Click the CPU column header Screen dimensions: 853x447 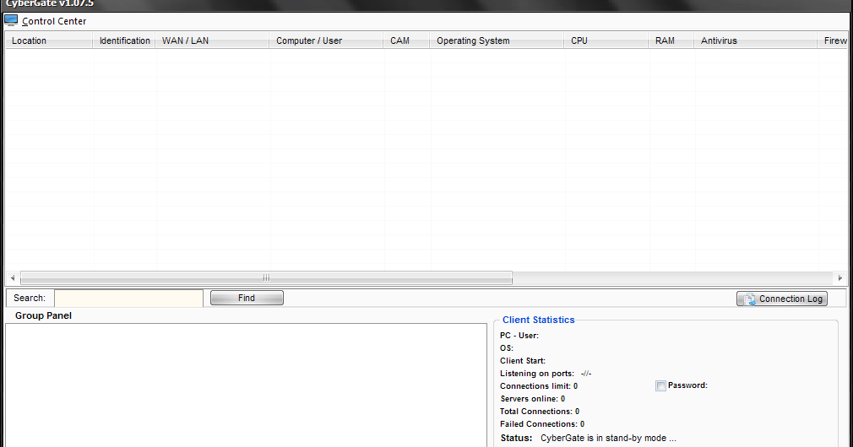pos(606,40)
